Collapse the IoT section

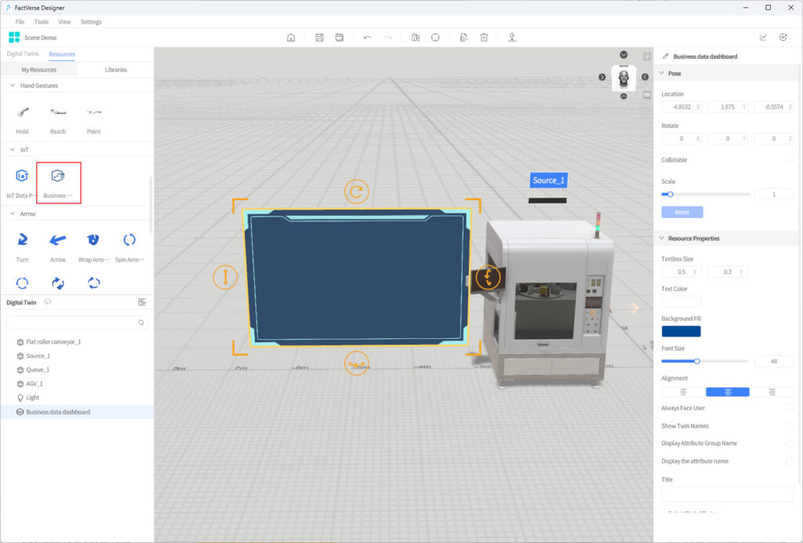tap(13, 149)
